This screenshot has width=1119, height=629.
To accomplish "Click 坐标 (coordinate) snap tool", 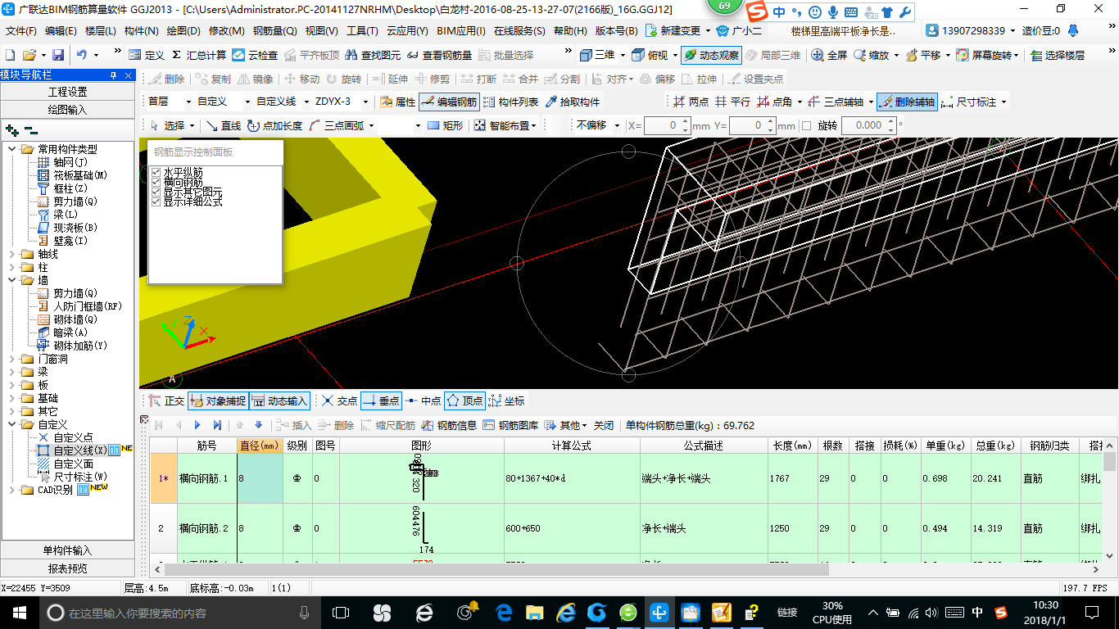I will point(506,400).
